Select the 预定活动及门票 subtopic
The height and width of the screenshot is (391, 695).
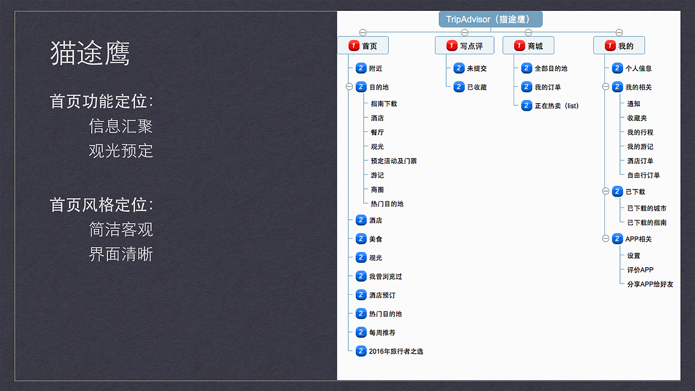point(394,161)
